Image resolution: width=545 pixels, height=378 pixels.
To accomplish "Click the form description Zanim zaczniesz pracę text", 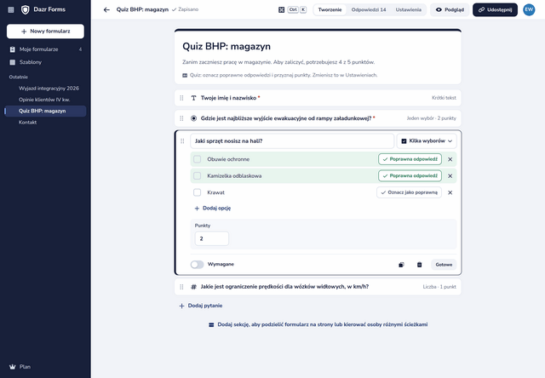I will tap(278, 62).
